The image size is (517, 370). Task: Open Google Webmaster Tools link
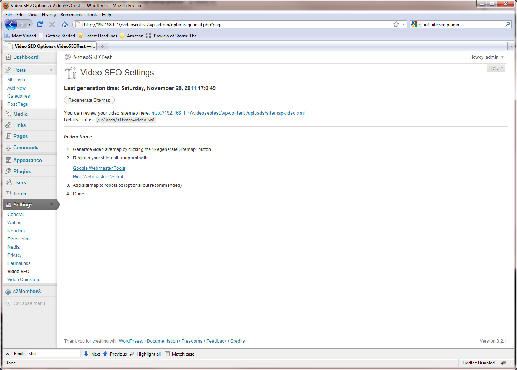coord(99,168)
